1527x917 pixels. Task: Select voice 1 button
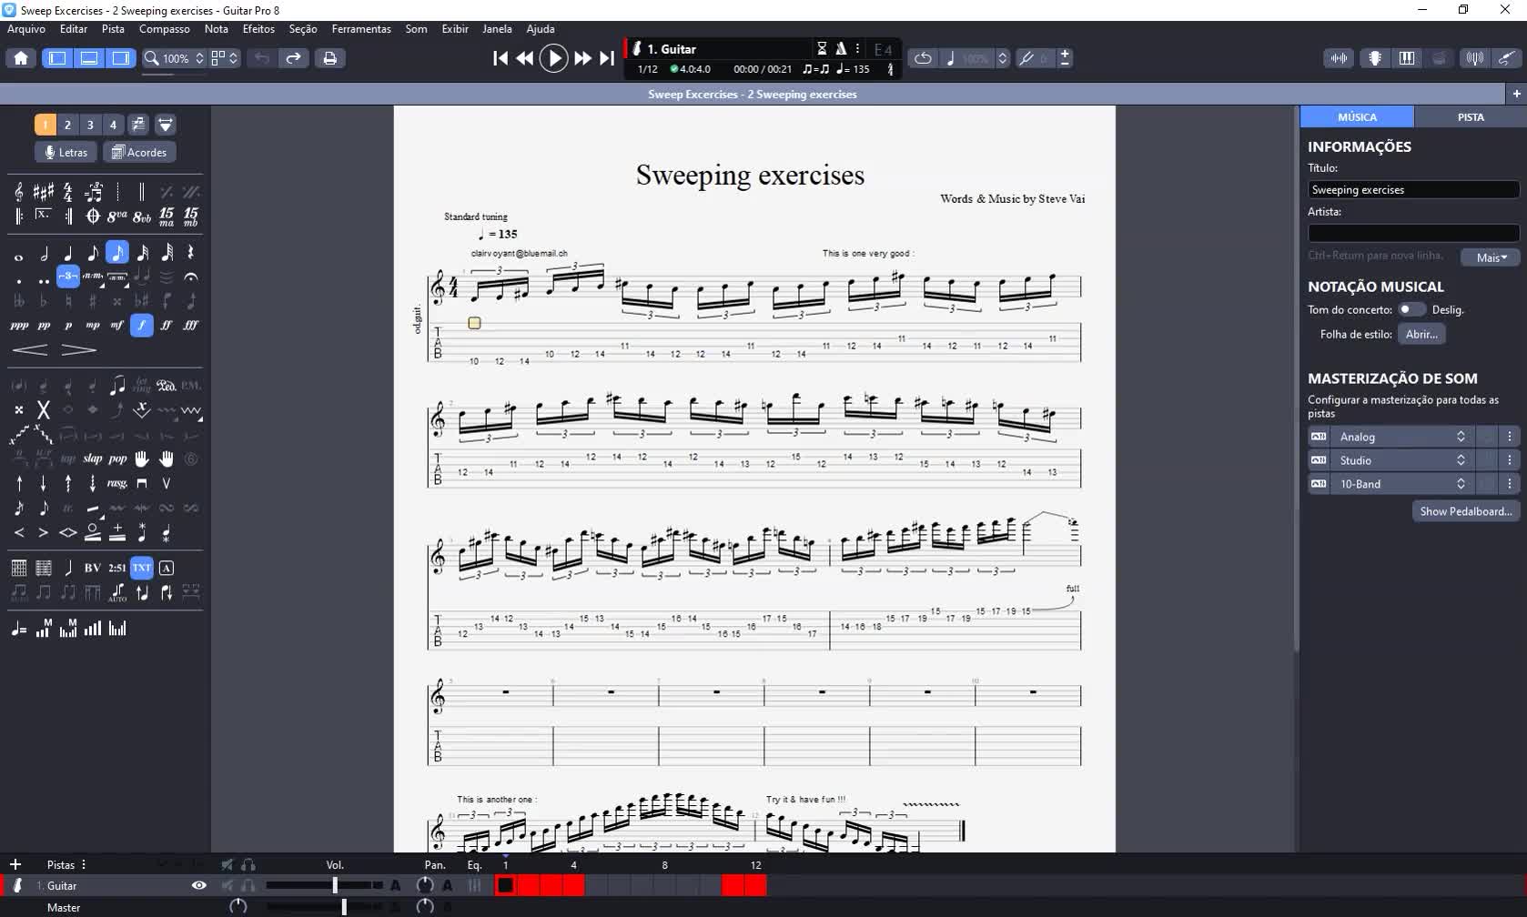tap(45, 125)
